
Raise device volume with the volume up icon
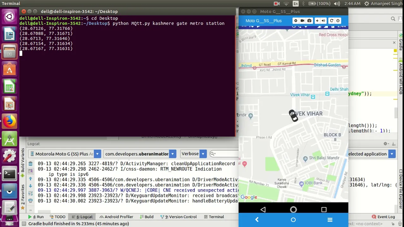click(324, 20)
